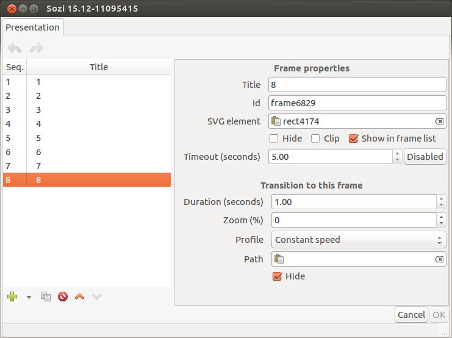Select the highlighted frame 8 row
Viewport: 452px width, 338px height.
[x=87, y=179]
